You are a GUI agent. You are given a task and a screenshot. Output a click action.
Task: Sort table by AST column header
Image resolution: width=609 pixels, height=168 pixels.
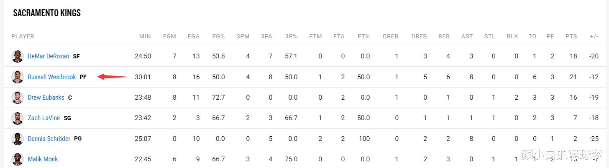[467, 37]
